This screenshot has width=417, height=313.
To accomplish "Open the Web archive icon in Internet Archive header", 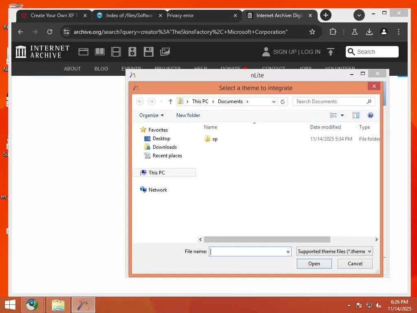I will click(x=83, y=52).
